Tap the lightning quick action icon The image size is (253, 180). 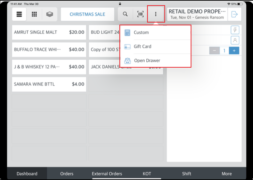(x=235, y=30)
